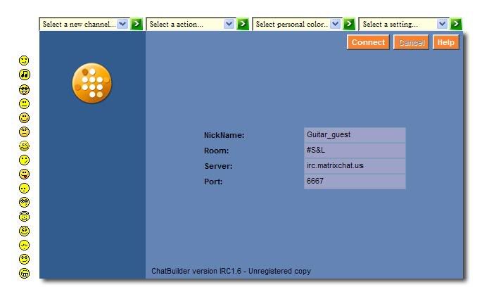Click the 'Room:' label

pos(217,151)
